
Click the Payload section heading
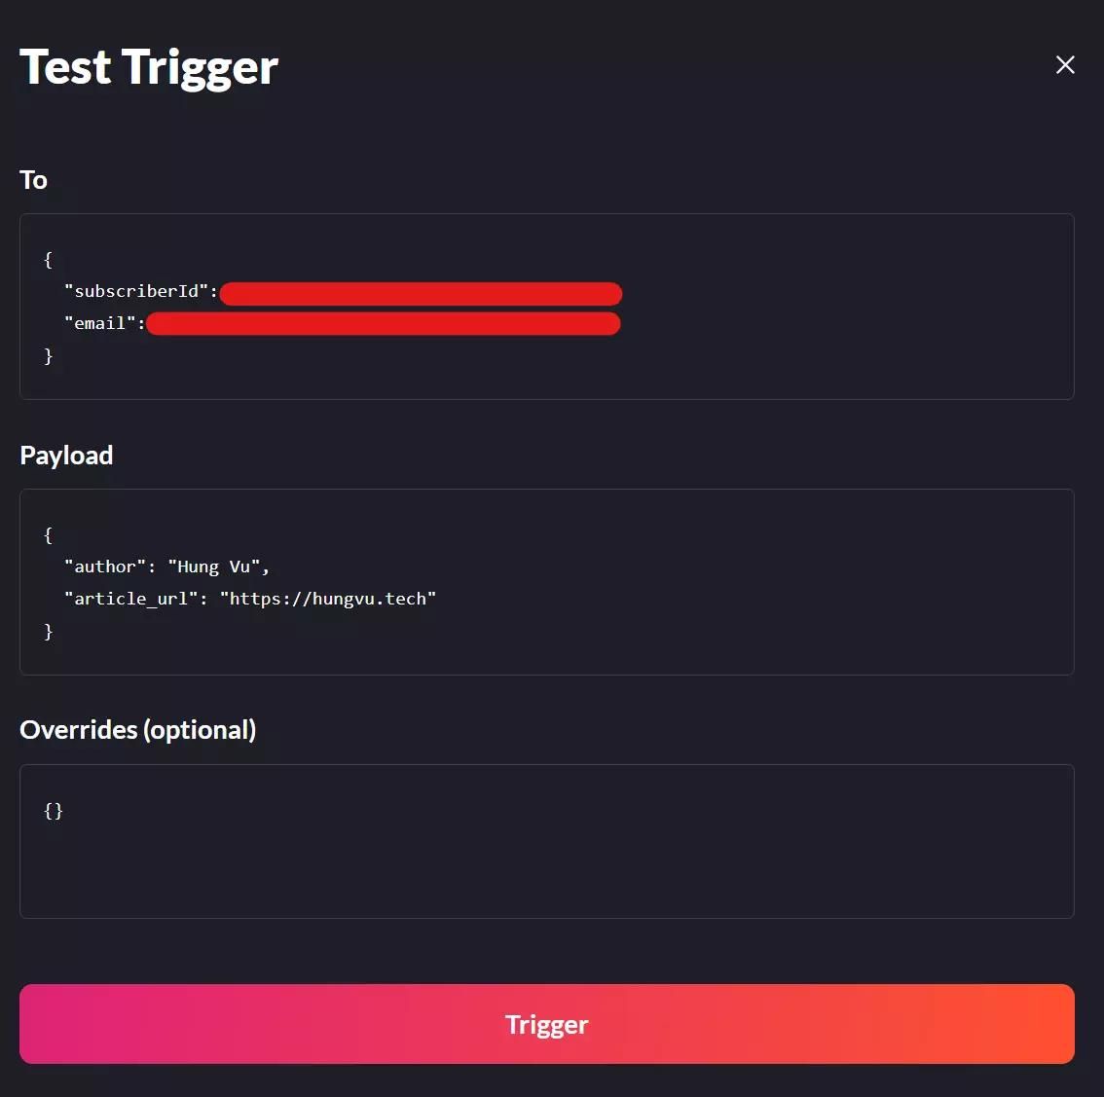tap(65, 455)
